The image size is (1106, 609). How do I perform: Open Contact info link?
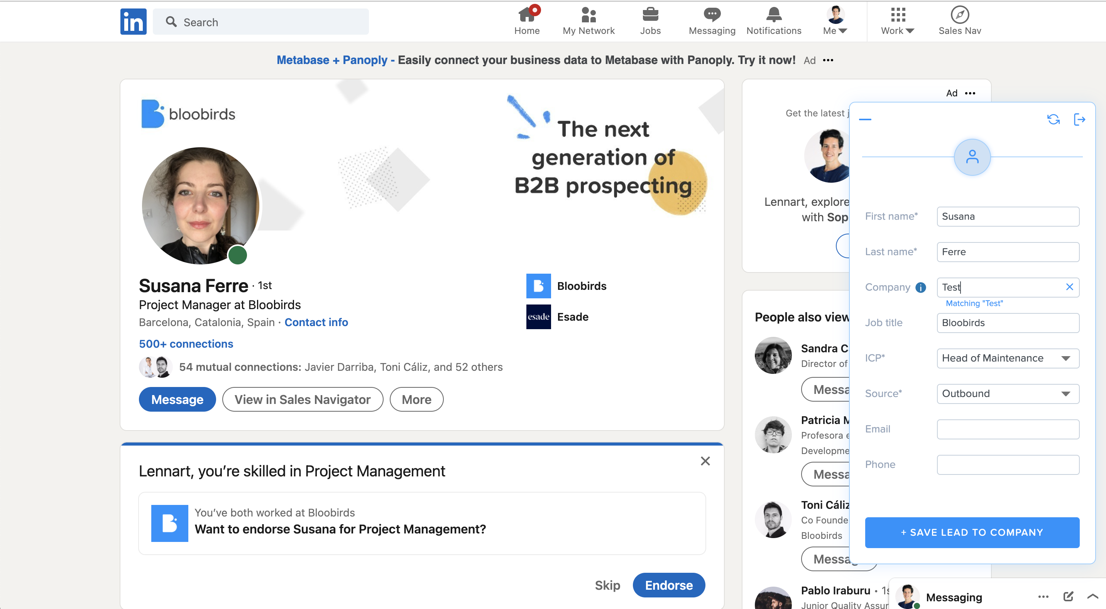click(x=316, y=322)
